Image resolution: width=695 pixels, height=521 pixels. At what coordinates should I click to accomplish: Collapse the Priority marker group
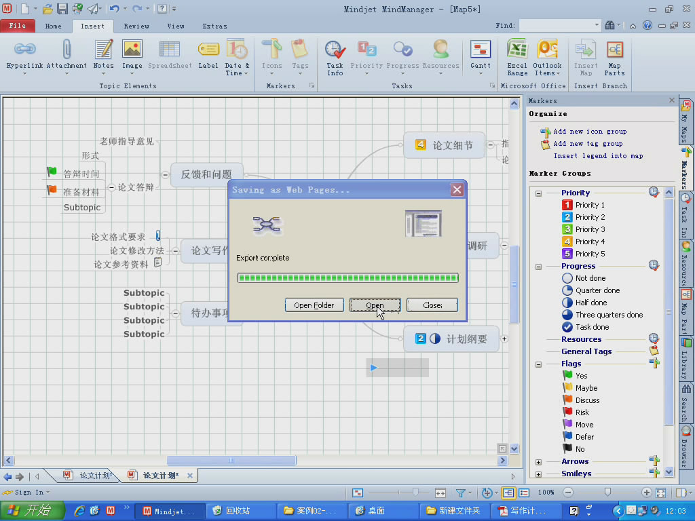[x=538, y=193]
